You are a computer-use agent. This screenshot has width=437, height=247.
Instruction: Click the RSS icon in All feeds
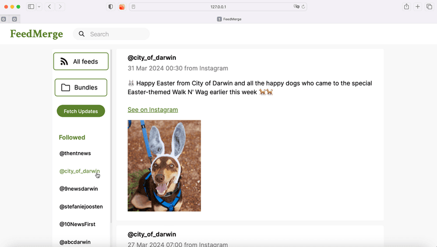64,62
